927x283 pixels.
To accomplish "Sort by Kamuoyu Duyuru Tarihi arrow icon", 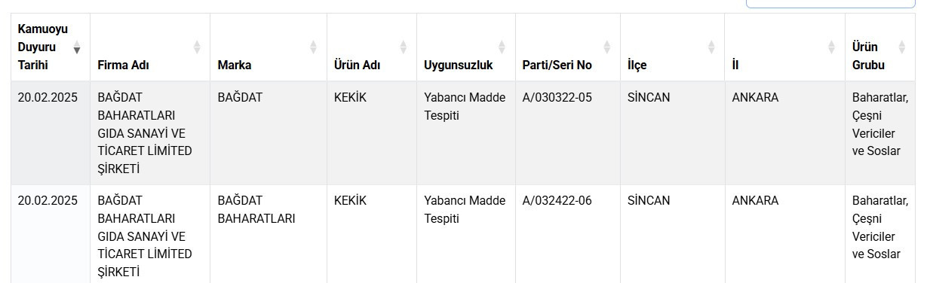I will (77, 47).
